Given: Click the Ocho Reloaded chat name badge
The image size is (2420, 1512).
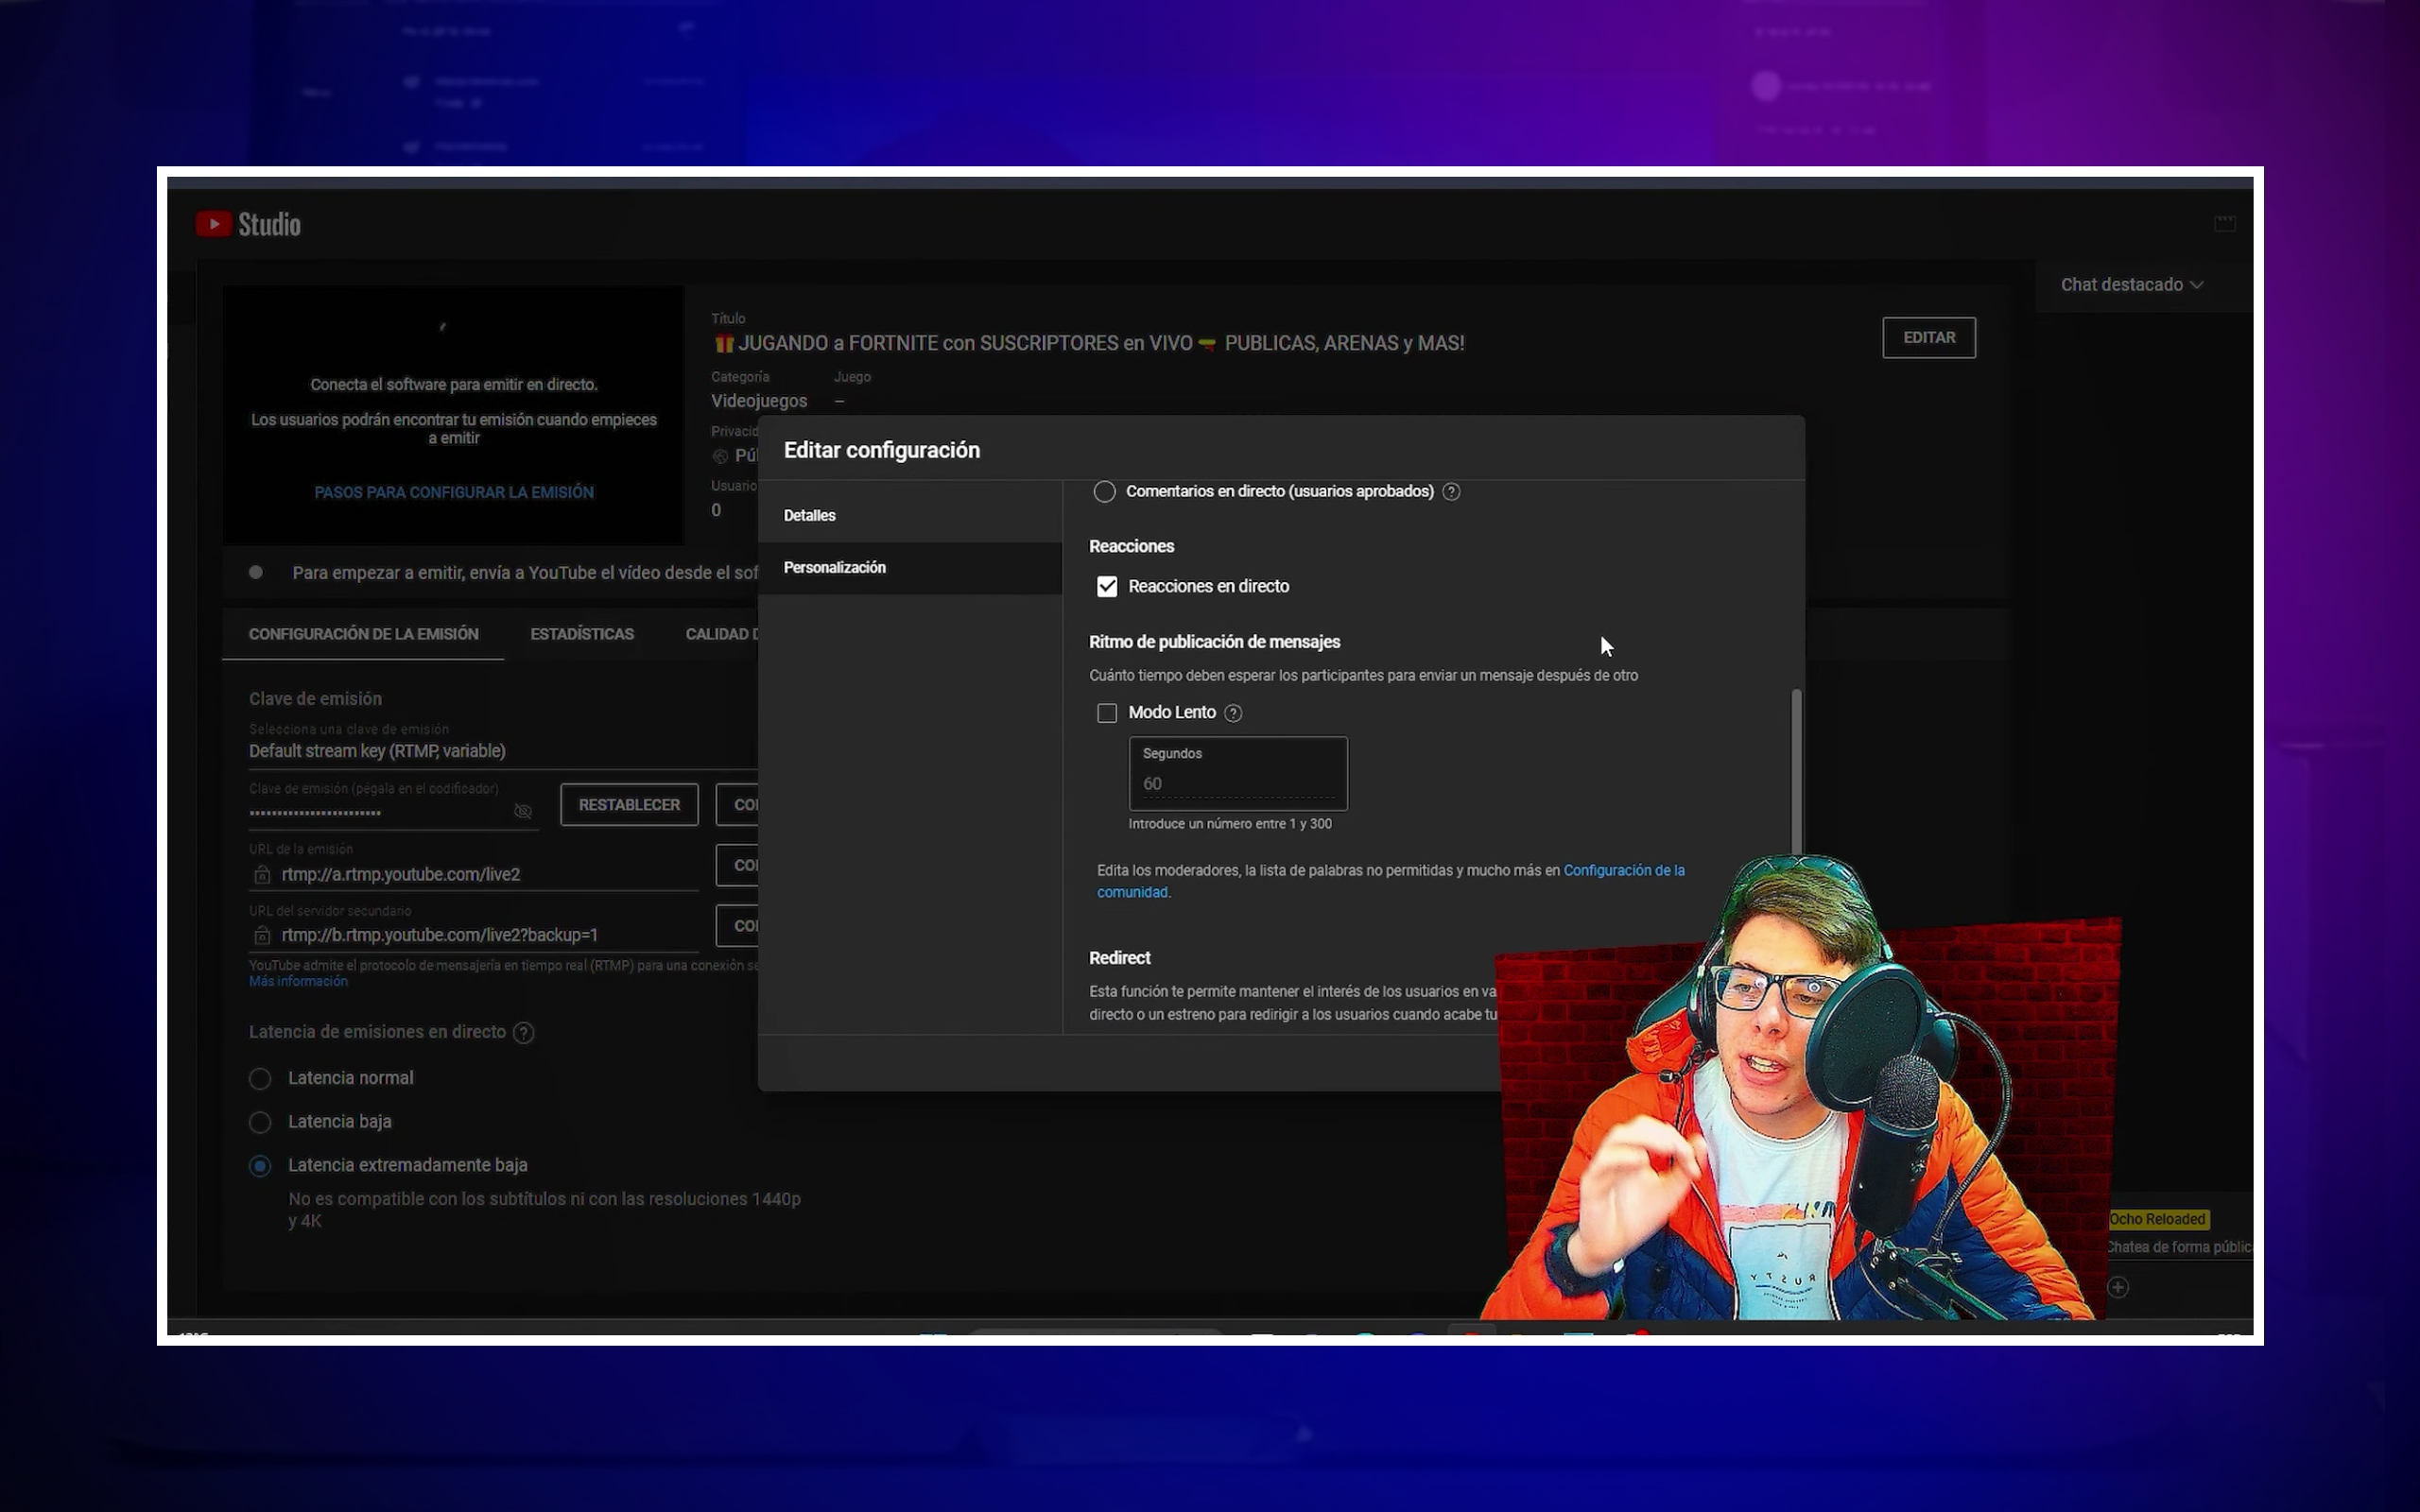Looking at the screenshot, I should (x=2157, y=1219).
